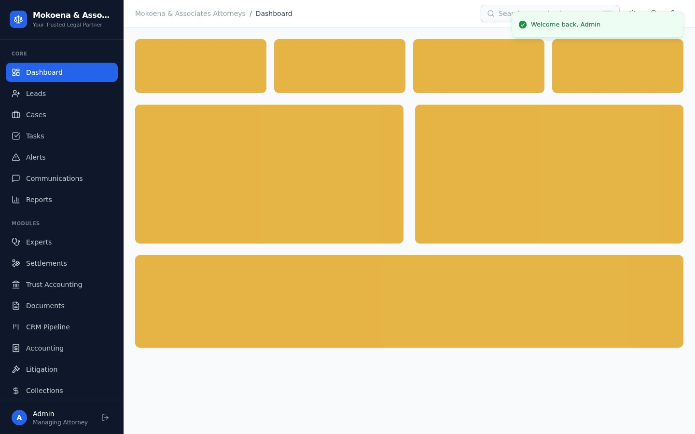Image resolution: width=695 pixels, height=434 pixels.
Task: Click the Litigation gavel icon
Action: (16, 369)
